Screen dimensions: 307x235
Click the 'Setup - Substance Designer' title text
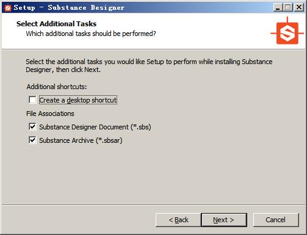69,8
